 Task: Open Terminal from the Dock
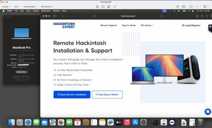155,122
